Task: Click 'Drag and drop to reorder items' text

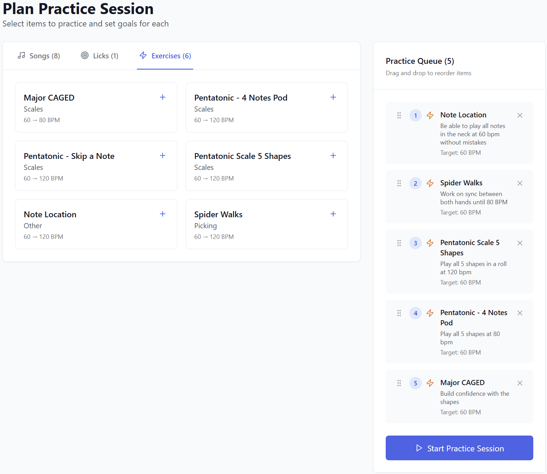Action: [x=429, y=73]
